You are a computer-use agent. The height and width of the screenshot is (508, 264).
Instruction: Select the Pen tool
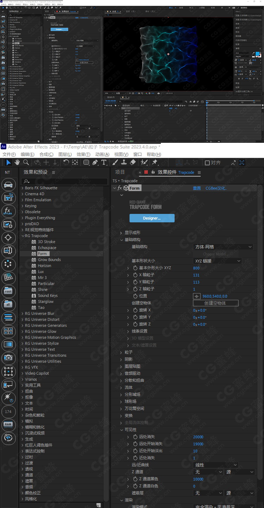(x=95, y=162)
